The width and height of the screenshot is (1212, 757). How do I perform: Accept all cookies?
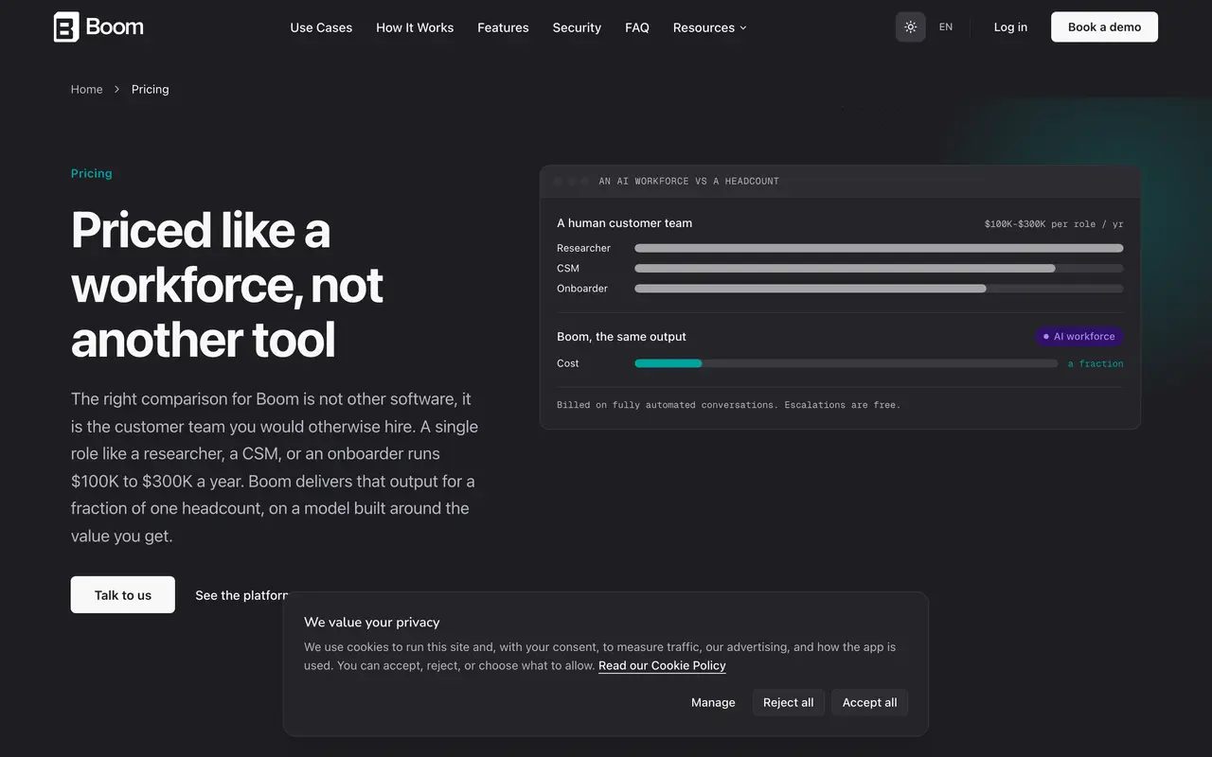pyautogui.click(x=869, y=702)
